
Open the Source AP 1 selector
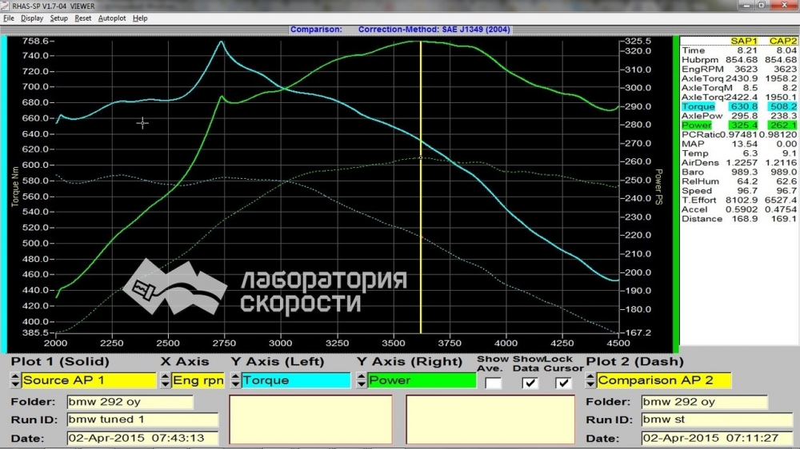click(89, 381)
